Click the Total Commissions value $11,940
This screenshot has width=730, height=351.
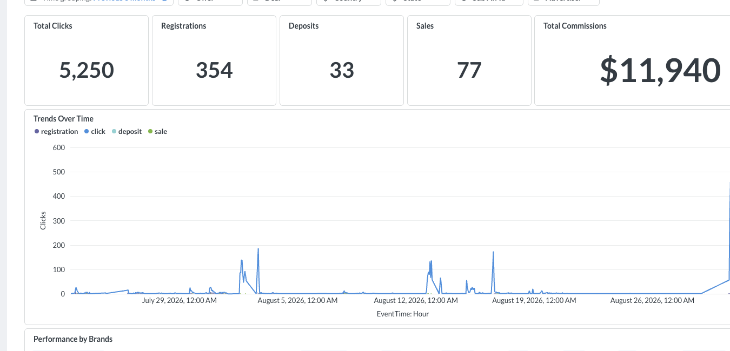[660, 70]
